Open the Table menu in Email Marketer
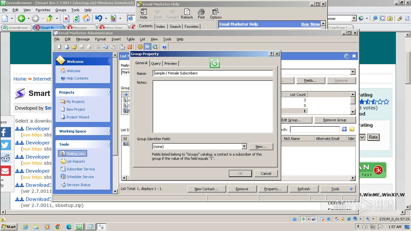 pos(130,39)
